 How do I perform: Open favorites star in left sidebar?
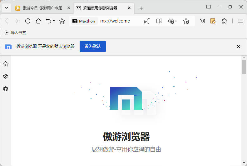[x=6, y=64]
